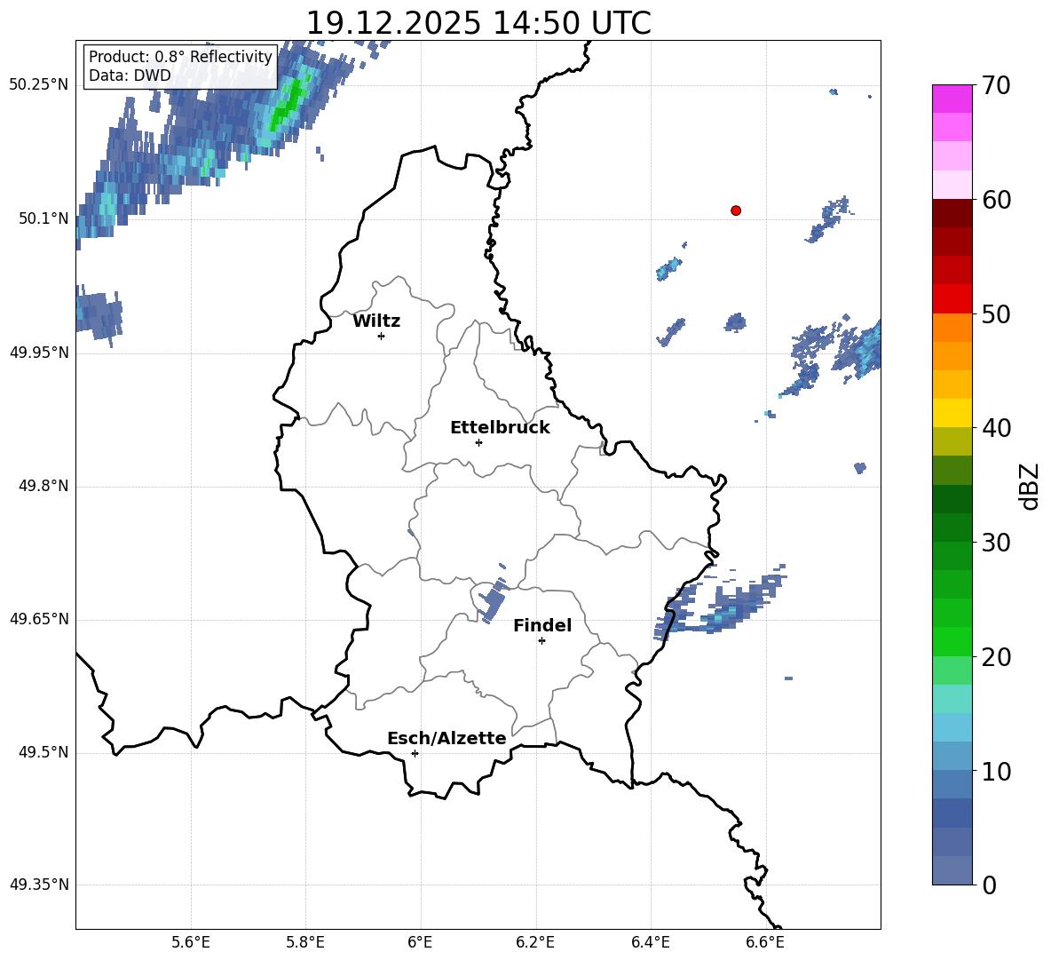Select the dark red colorbar swatch below 60

click(952, 213)
